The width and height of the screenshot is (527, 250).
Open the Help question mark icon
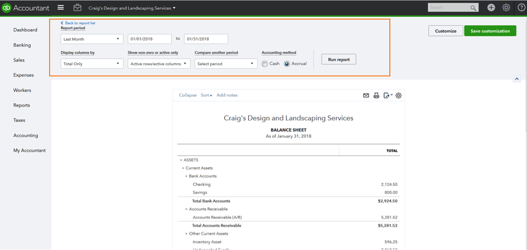[x=521, y=8]
